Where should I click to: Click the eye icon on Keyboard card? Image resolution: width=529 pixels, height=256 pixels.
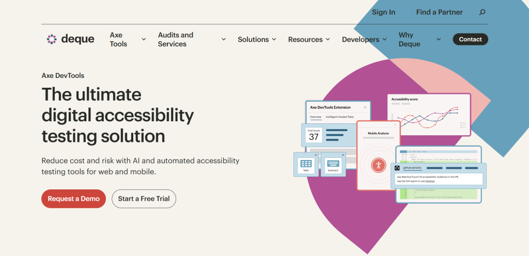[x=343, y=155]
